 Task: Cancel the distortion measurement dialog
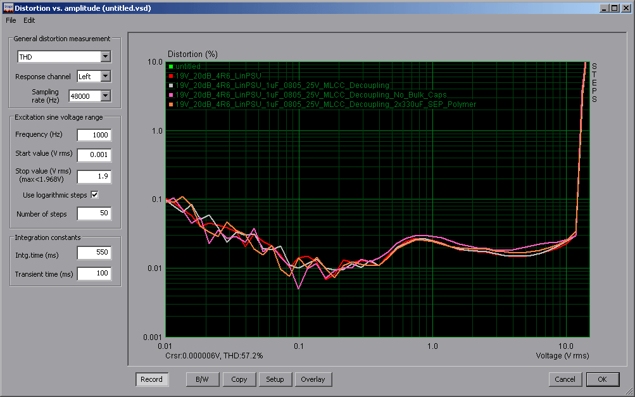pyautogui.click(x=565, y=379)
